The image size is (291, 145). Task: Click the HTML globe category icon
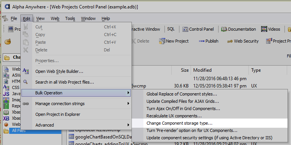[x=6, y=81]
